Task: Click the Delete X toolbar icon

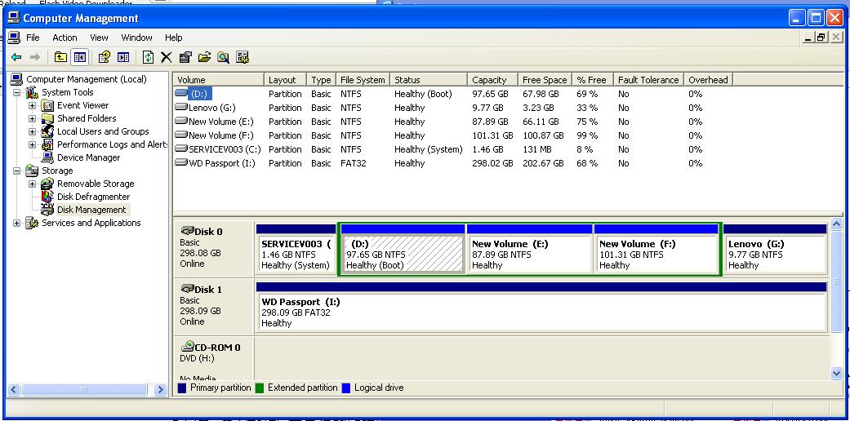Action: pyautogui.click(x=167, y=57)
